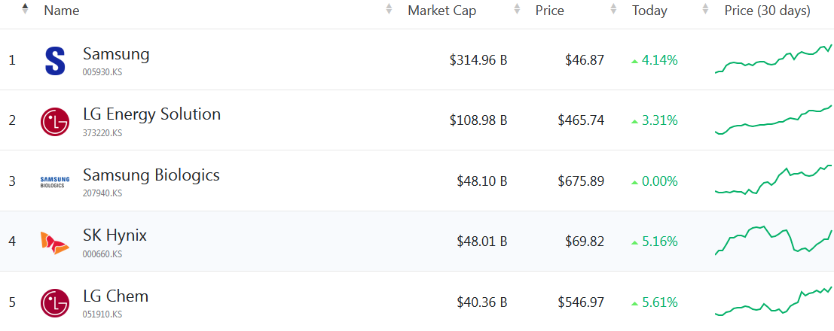View LG Chem 30-day price chart
This screenshot has height=331, width=834.
point(772,301)
